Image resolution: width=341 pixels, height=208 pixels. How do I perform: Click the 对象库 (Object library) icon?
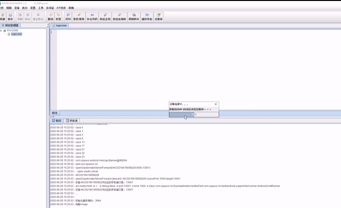[158, 16]
